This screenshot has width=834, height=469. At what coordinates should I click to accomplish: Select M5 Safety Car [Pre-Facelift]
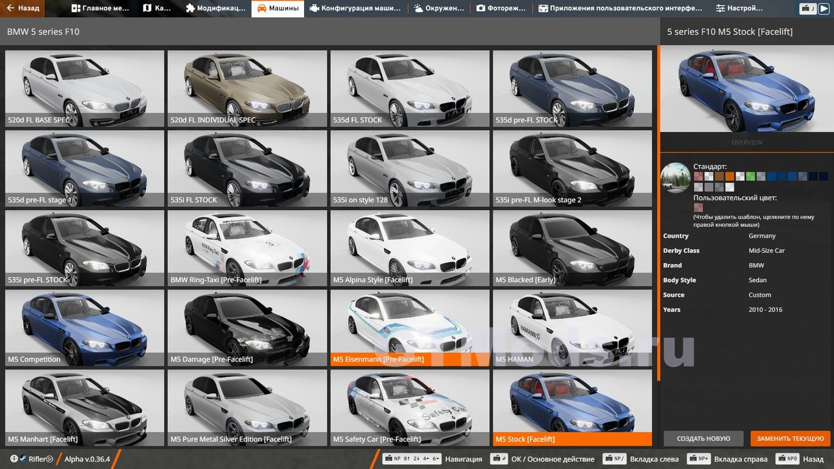[x=410, y=407]
